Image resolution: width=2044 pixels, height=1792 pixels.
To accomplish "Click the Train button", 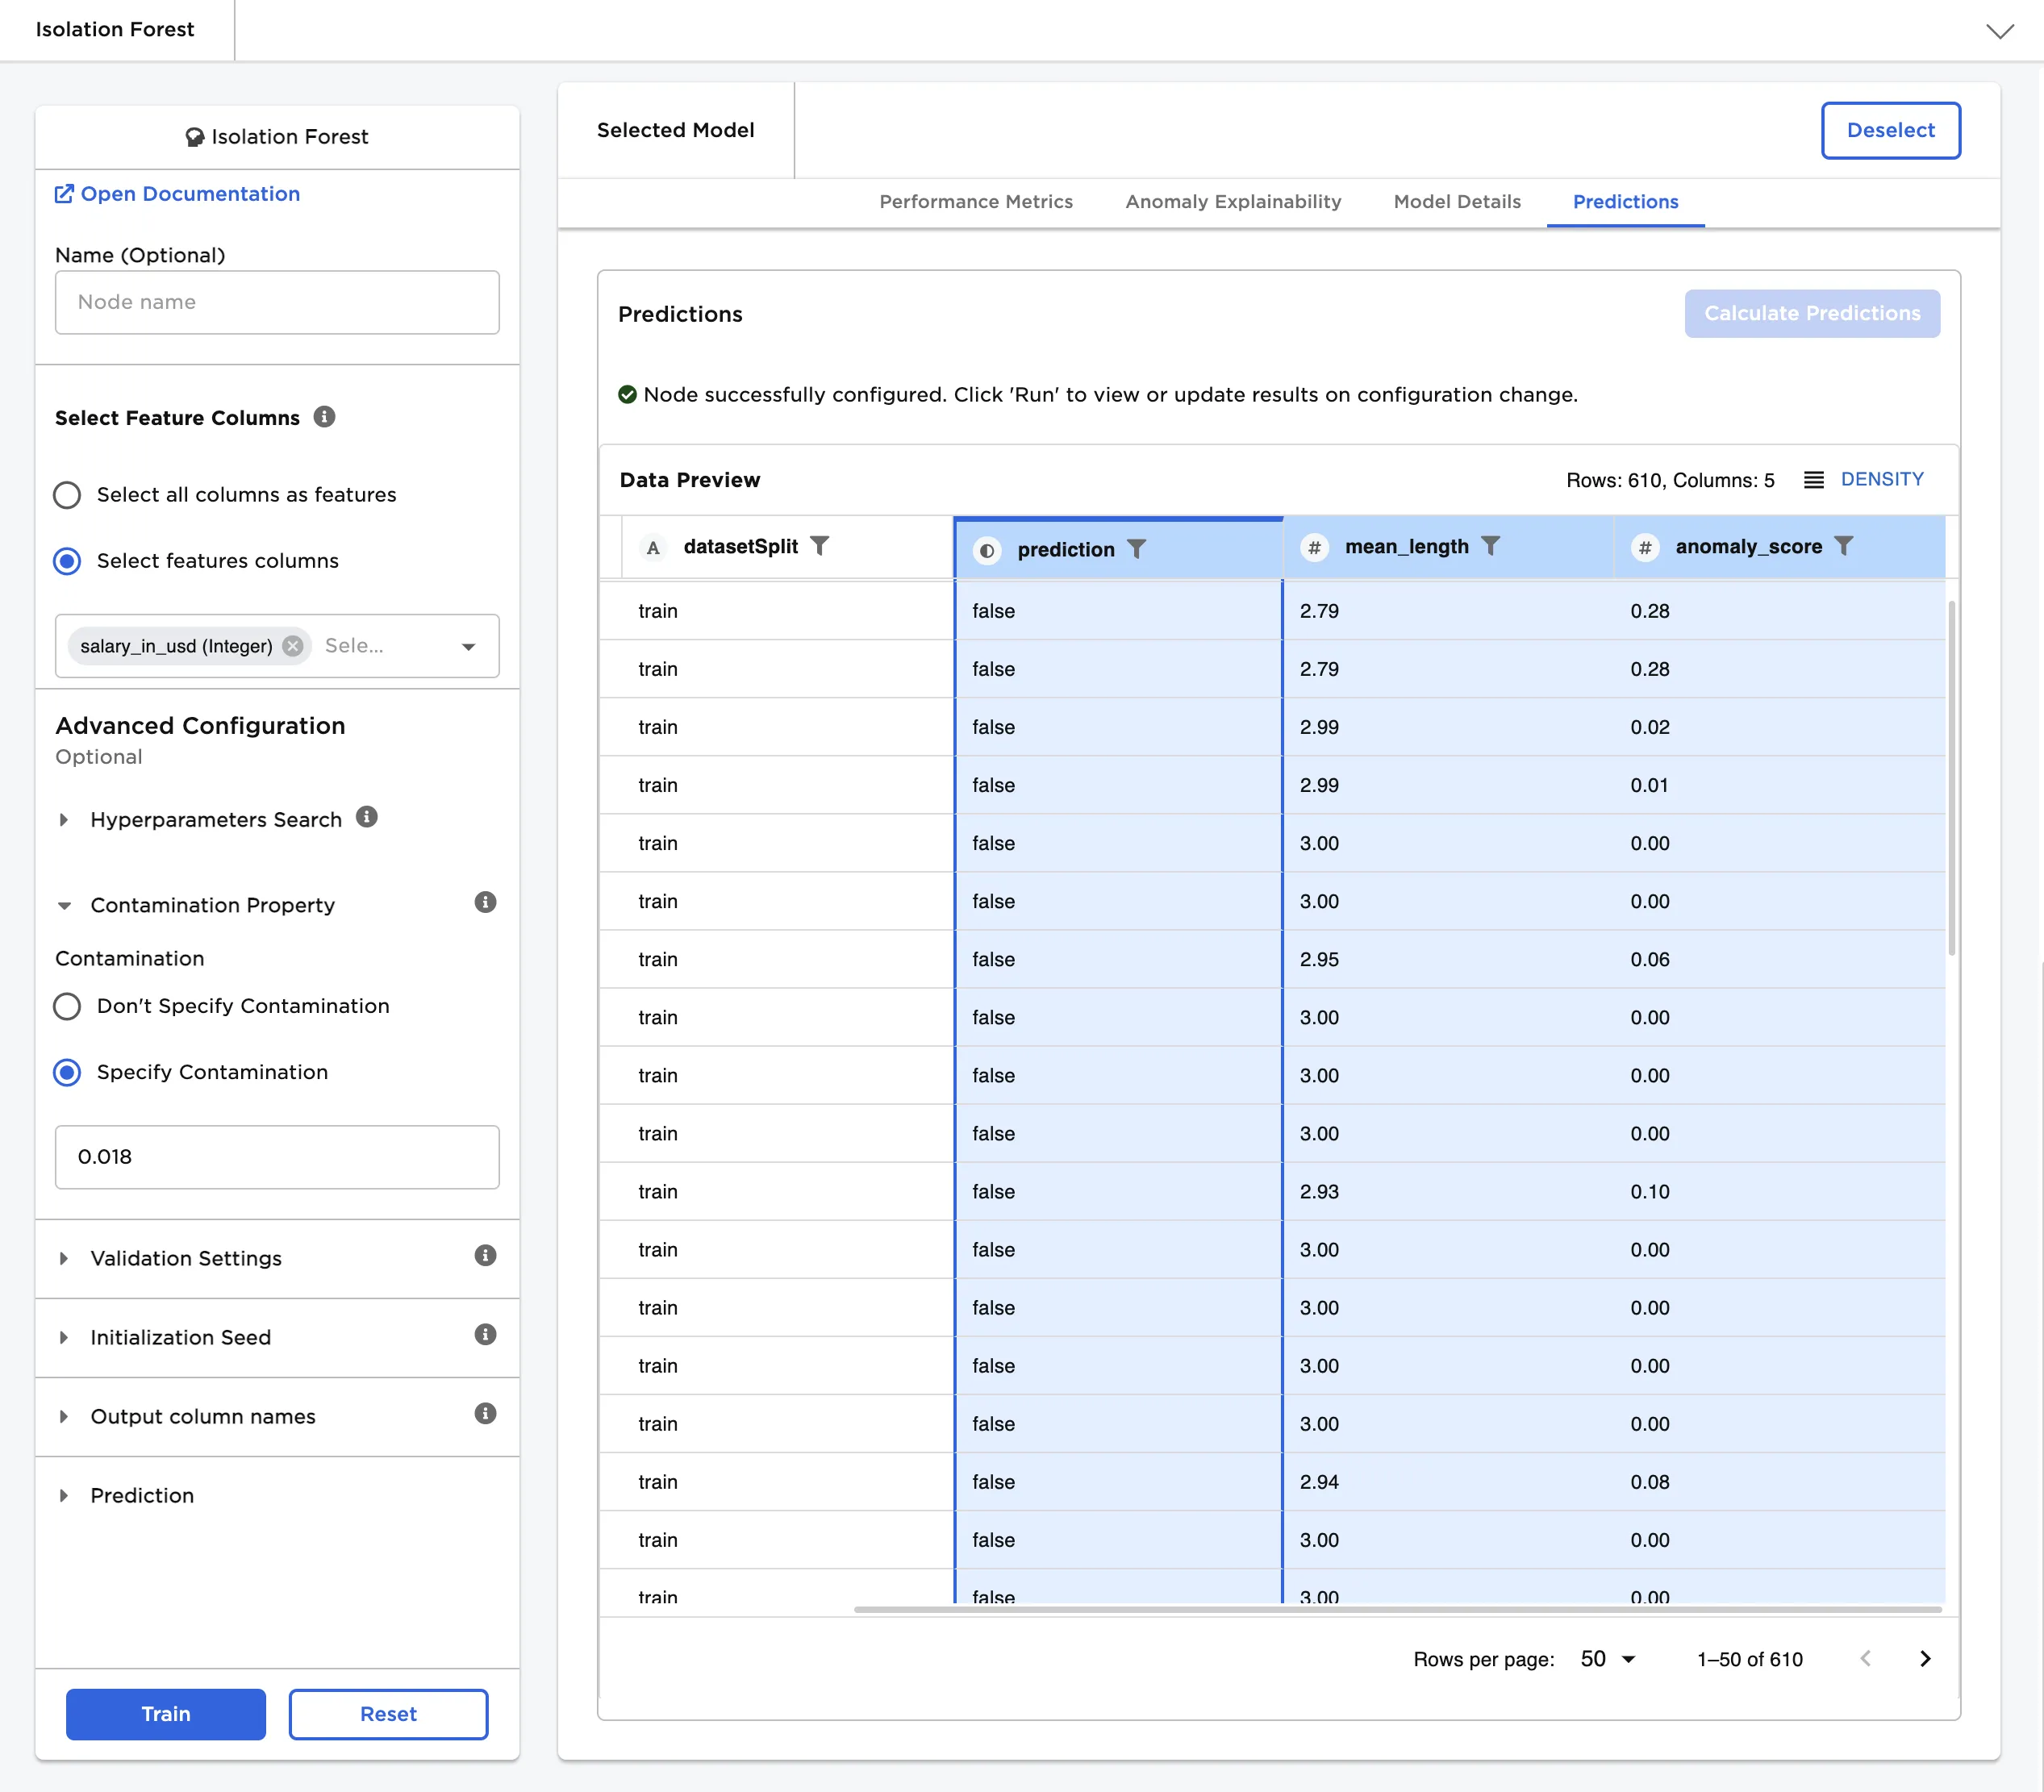I will (x=166, y=1714).
